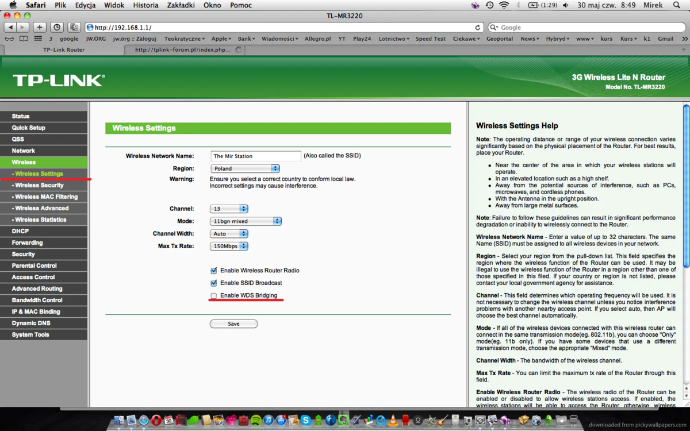Viewport: 690px width, 431px height.
Task: Open Wireless Security in the sidebar
Action: [x=44, y=185]
